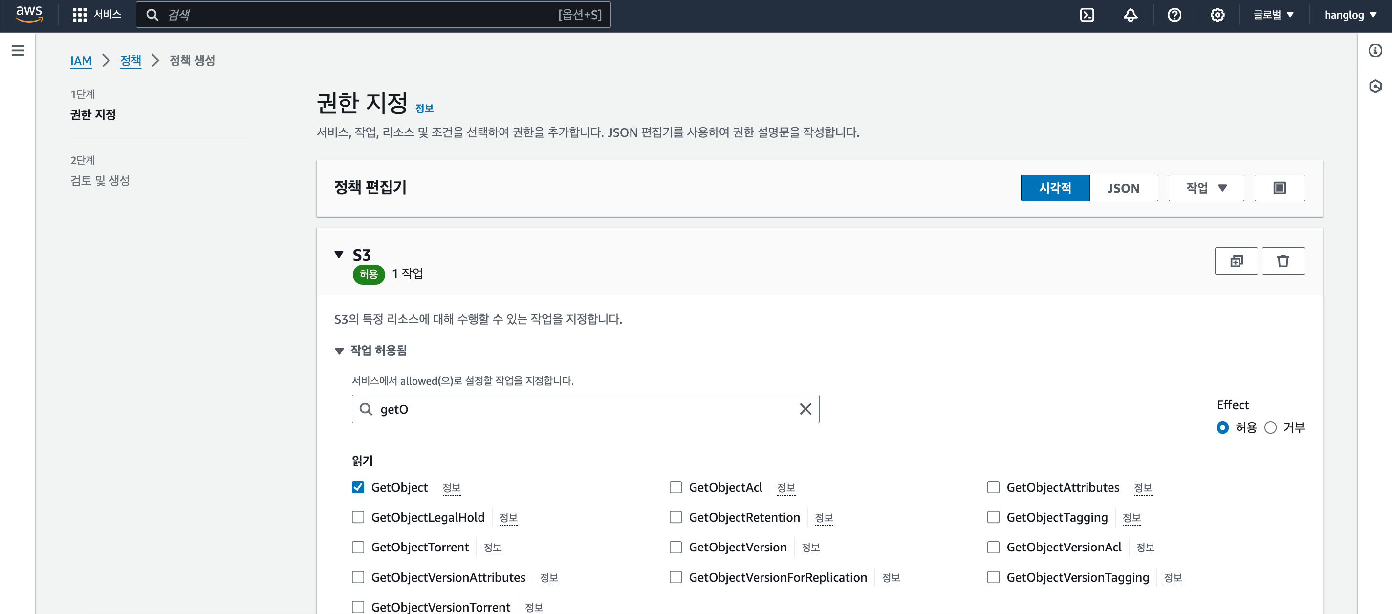Clear the getO search text
Viewport: 1392px width, 614px height.
pyautogui.click(x=805, y=409)
